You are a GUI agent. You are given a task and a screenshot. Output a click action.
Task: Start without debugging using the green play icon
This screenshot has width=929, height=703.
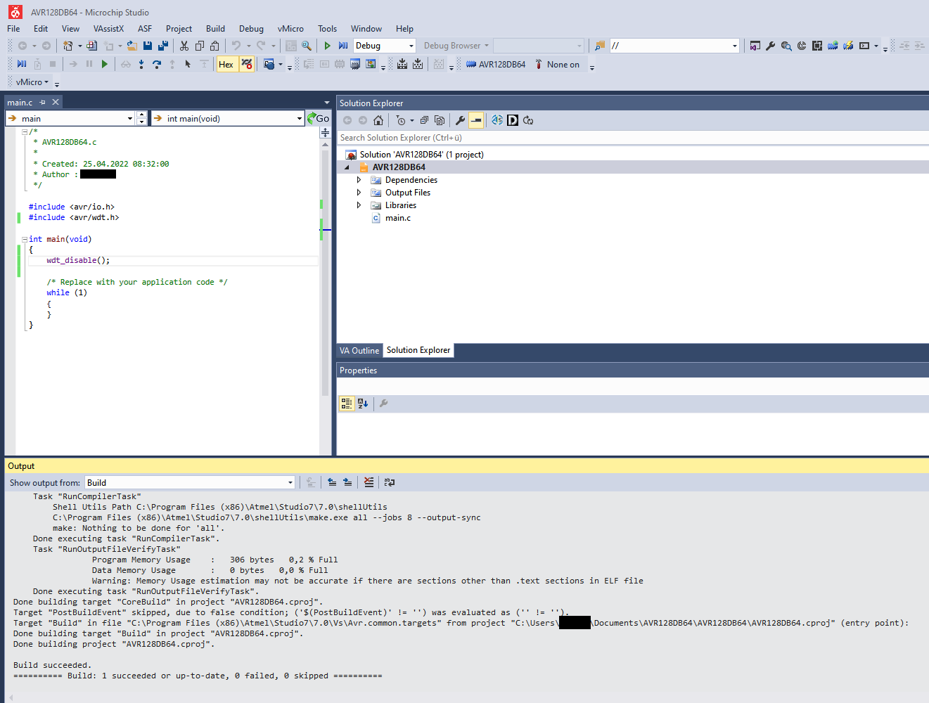328,46
